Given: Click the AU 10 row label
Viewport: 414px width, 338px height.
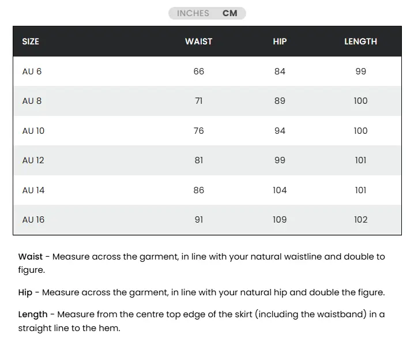Looking at the screenshot, I should pos(33,131).
